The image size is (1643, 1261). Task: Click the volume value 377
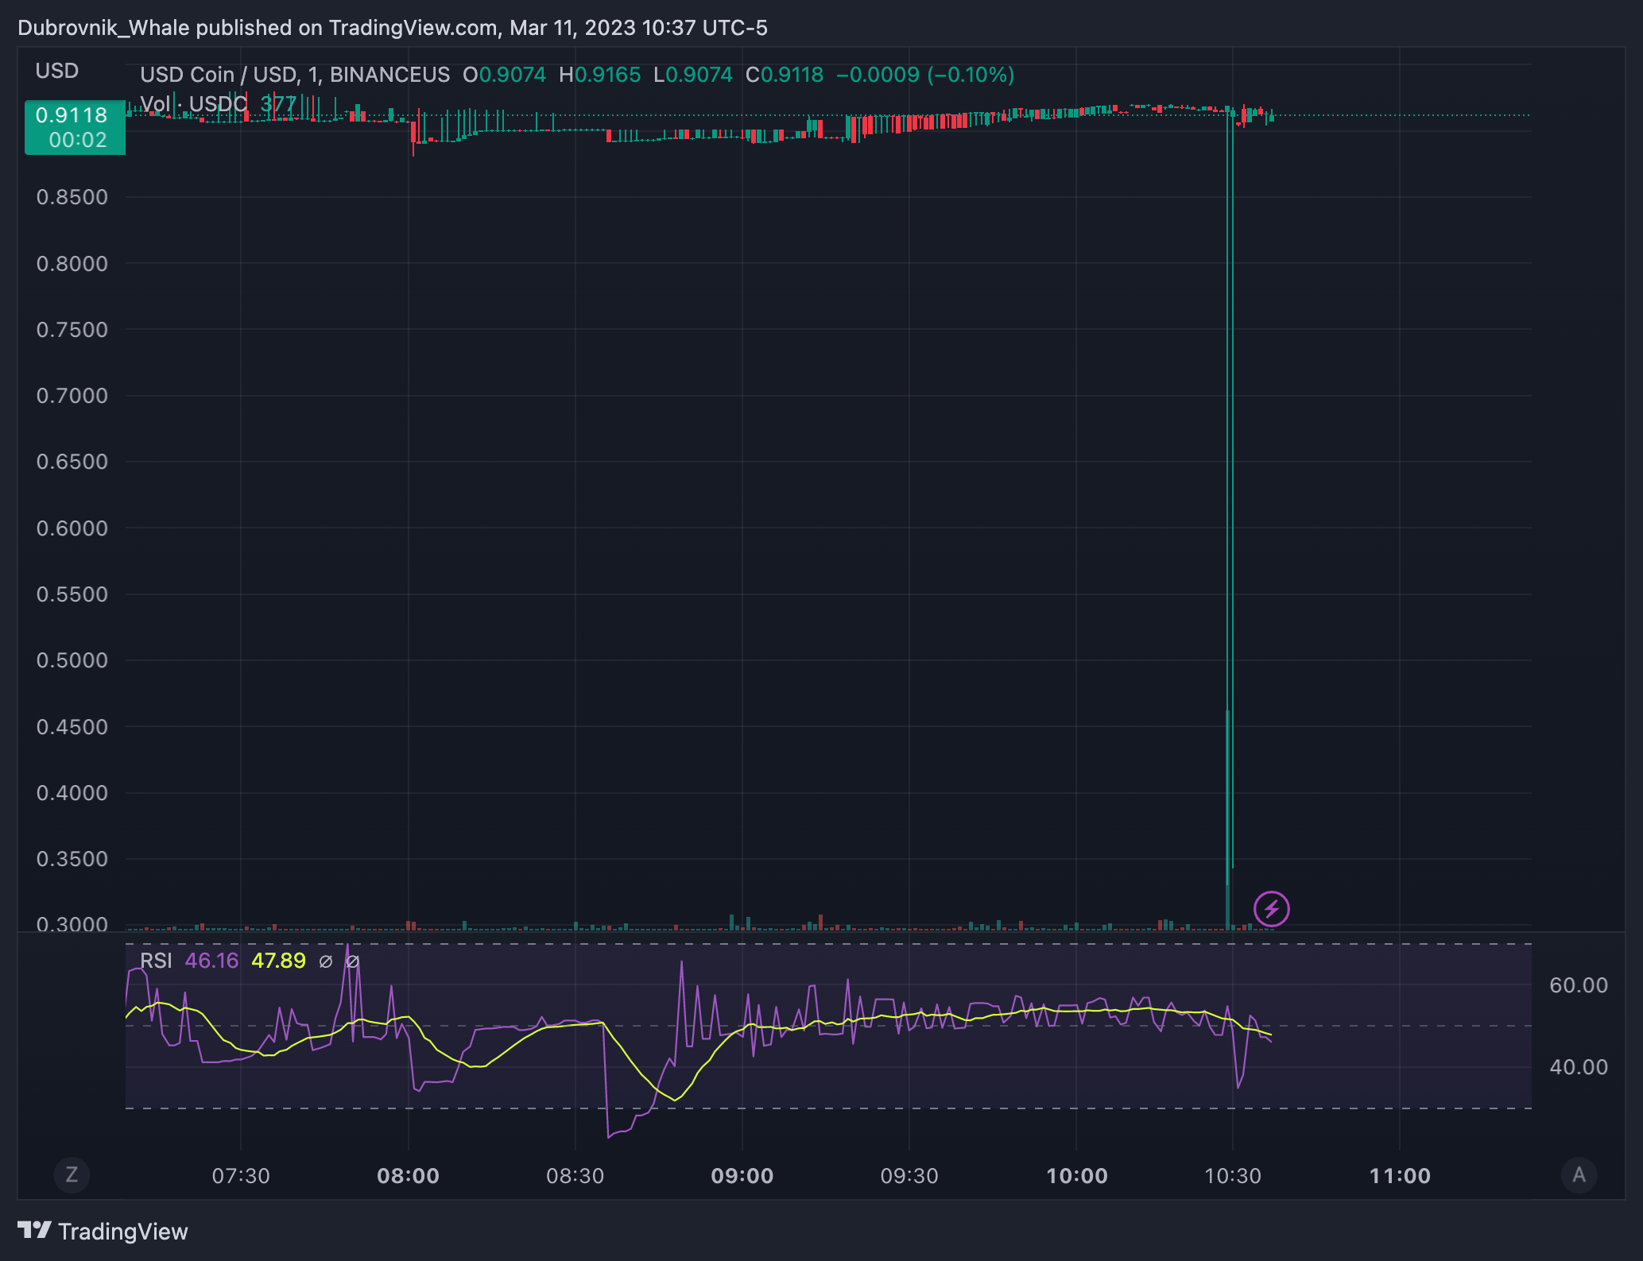pyautogui.click(x=278, y=104)
